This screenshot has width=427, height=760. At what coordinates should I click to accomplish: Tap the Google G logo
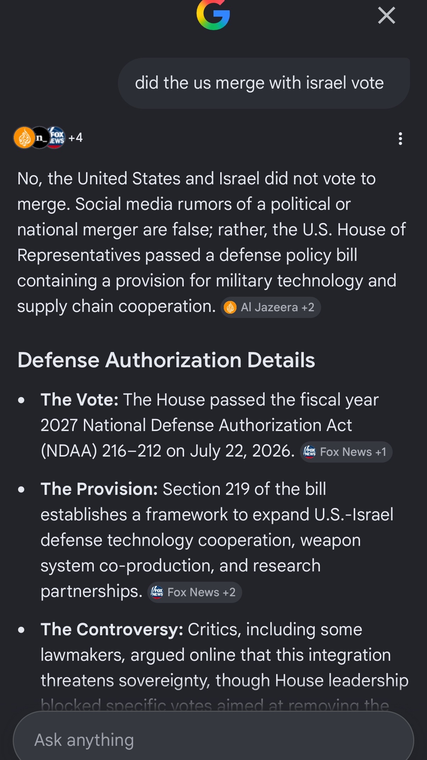click(x=213, y=15)
